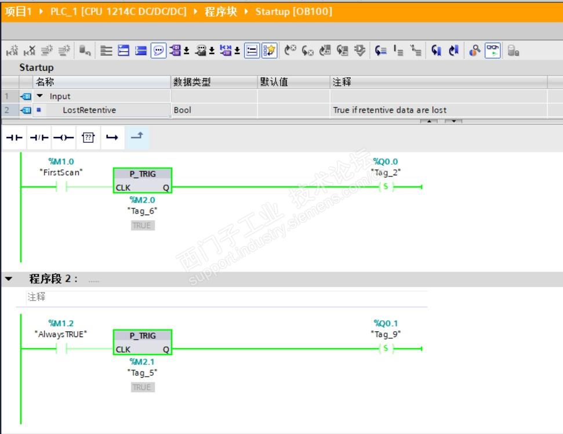Collapse the Input section triangle
Viewport: 563px width, 434px height.
pos(40,96)
